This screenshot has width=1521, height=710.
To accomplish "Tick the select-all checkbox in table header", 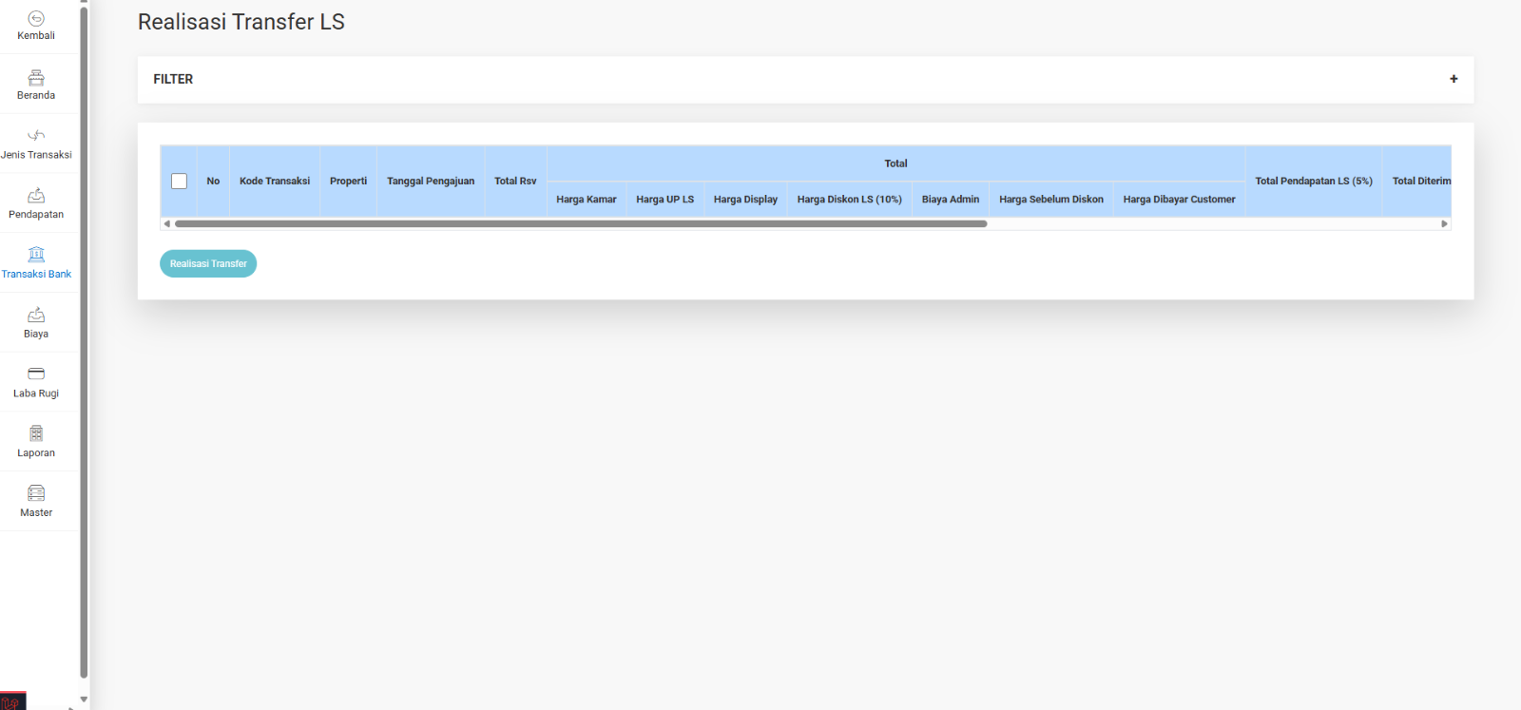I will pyautogui.click(x=179, y=182).
